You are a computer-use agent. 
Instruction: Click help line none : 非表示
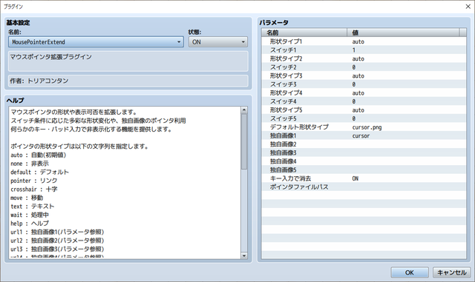(30, 164)
